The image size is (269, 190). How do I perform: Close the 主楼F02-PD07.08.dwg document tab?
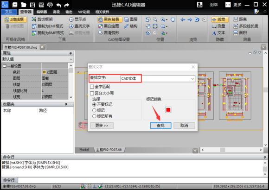point(42,47)
